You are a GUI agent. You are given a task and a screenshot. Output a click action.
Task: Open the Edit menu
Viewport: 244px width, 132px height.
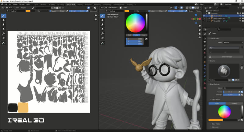click(x=10, y=4)
